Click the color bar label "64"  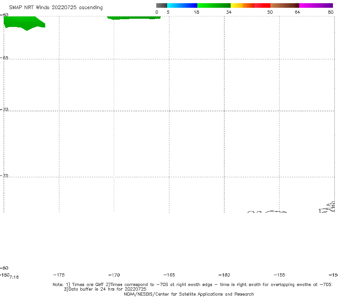297,12
